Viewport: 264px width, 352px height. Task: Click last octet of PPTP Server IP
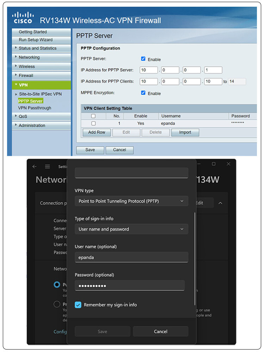point(213,70)
